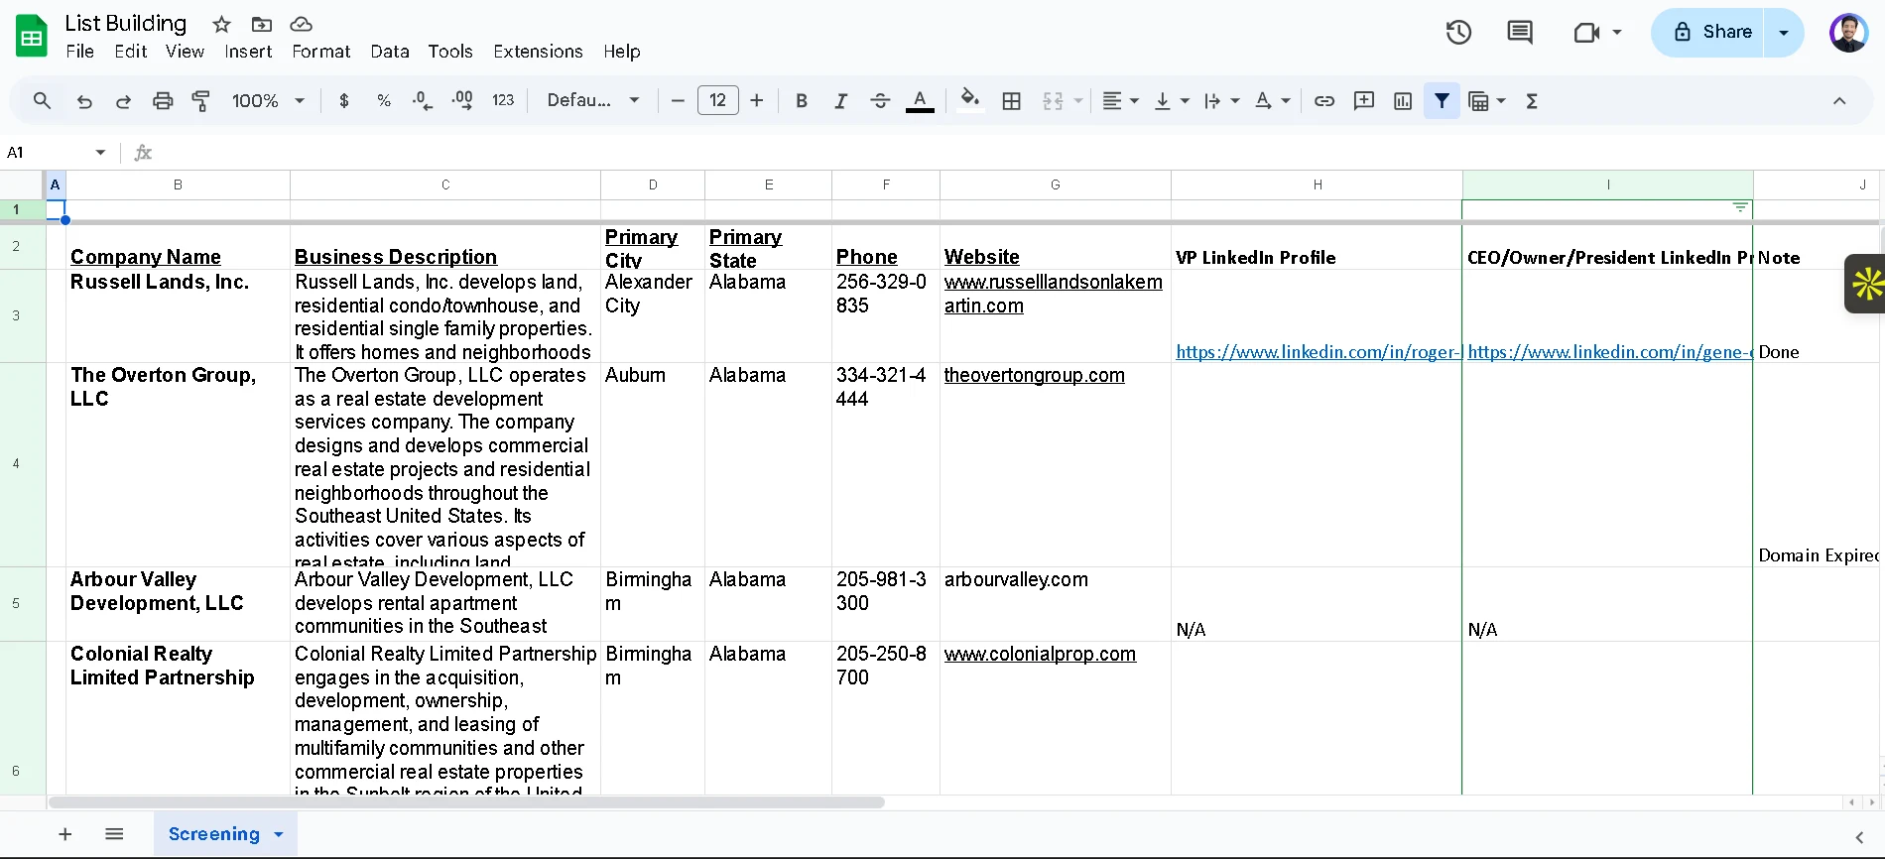1885x859 pixels.
Task: Open the side panel arrow at bottom right
Action: [x=1859, y=837]
